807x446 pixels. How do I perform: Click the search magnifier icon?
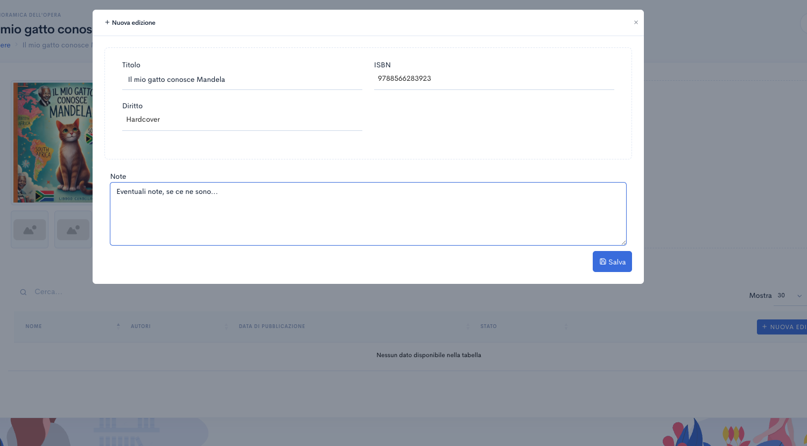23,292
